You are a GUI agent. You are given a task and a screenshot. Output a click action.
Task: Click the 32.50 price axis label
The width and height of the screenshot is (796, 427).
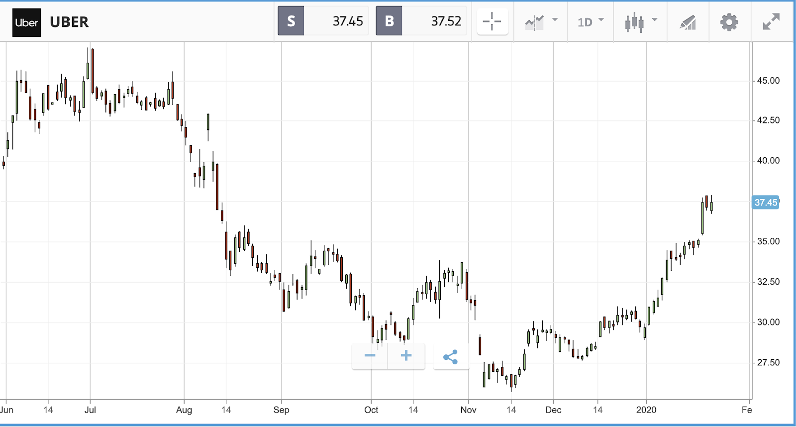pyautogui.click(x=768, y=282)
